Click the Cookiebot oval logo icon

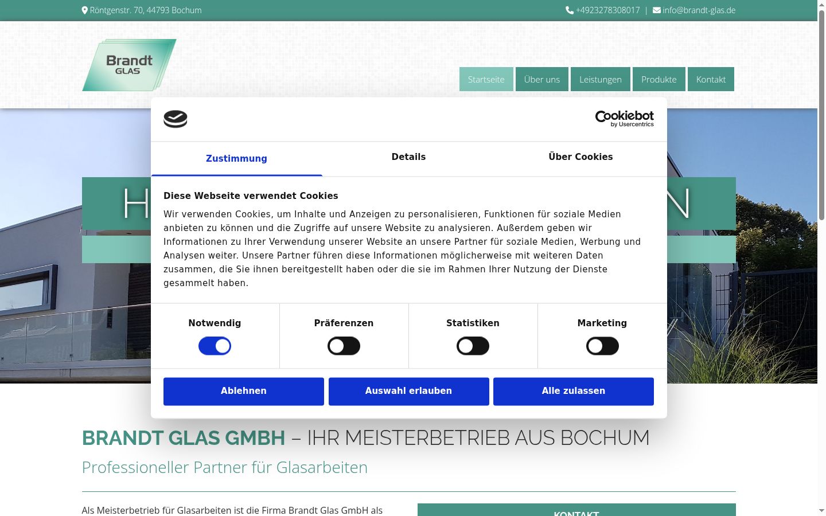(176, 119)
